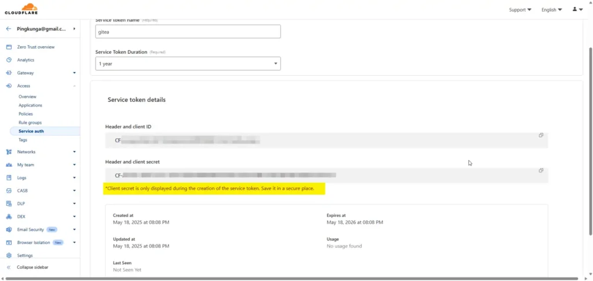
Task: Open Settings in the sidebar
Action: [24, 256]
